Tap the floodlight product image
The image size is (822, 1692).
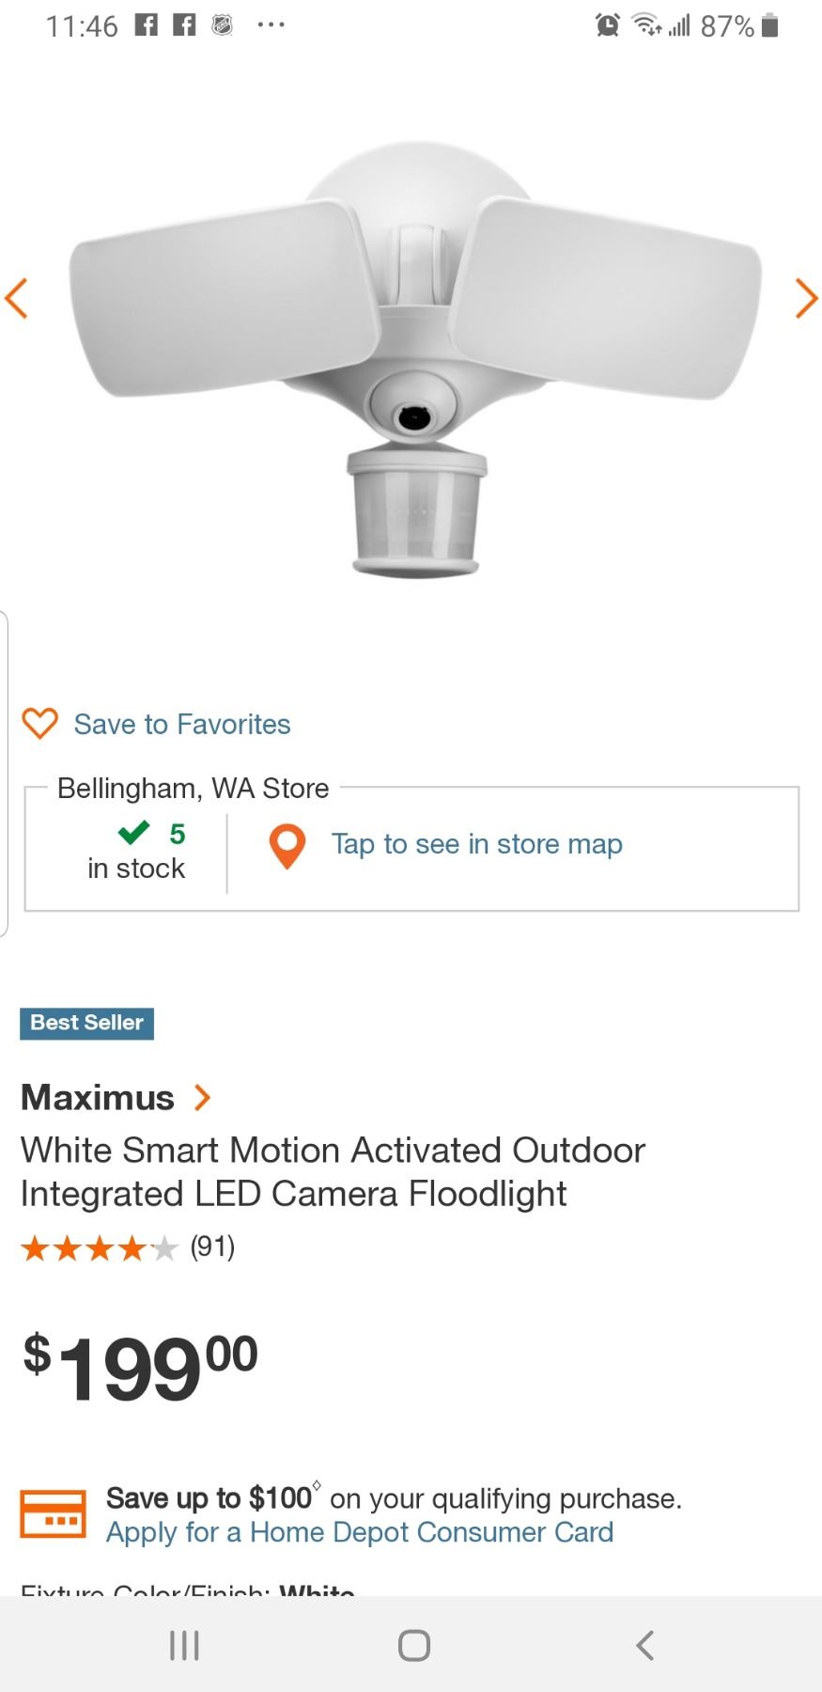click(413, 357)
